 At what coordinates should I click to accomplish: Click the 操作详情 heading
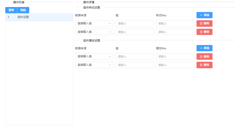pyautogui.click(x=89, y=2)
